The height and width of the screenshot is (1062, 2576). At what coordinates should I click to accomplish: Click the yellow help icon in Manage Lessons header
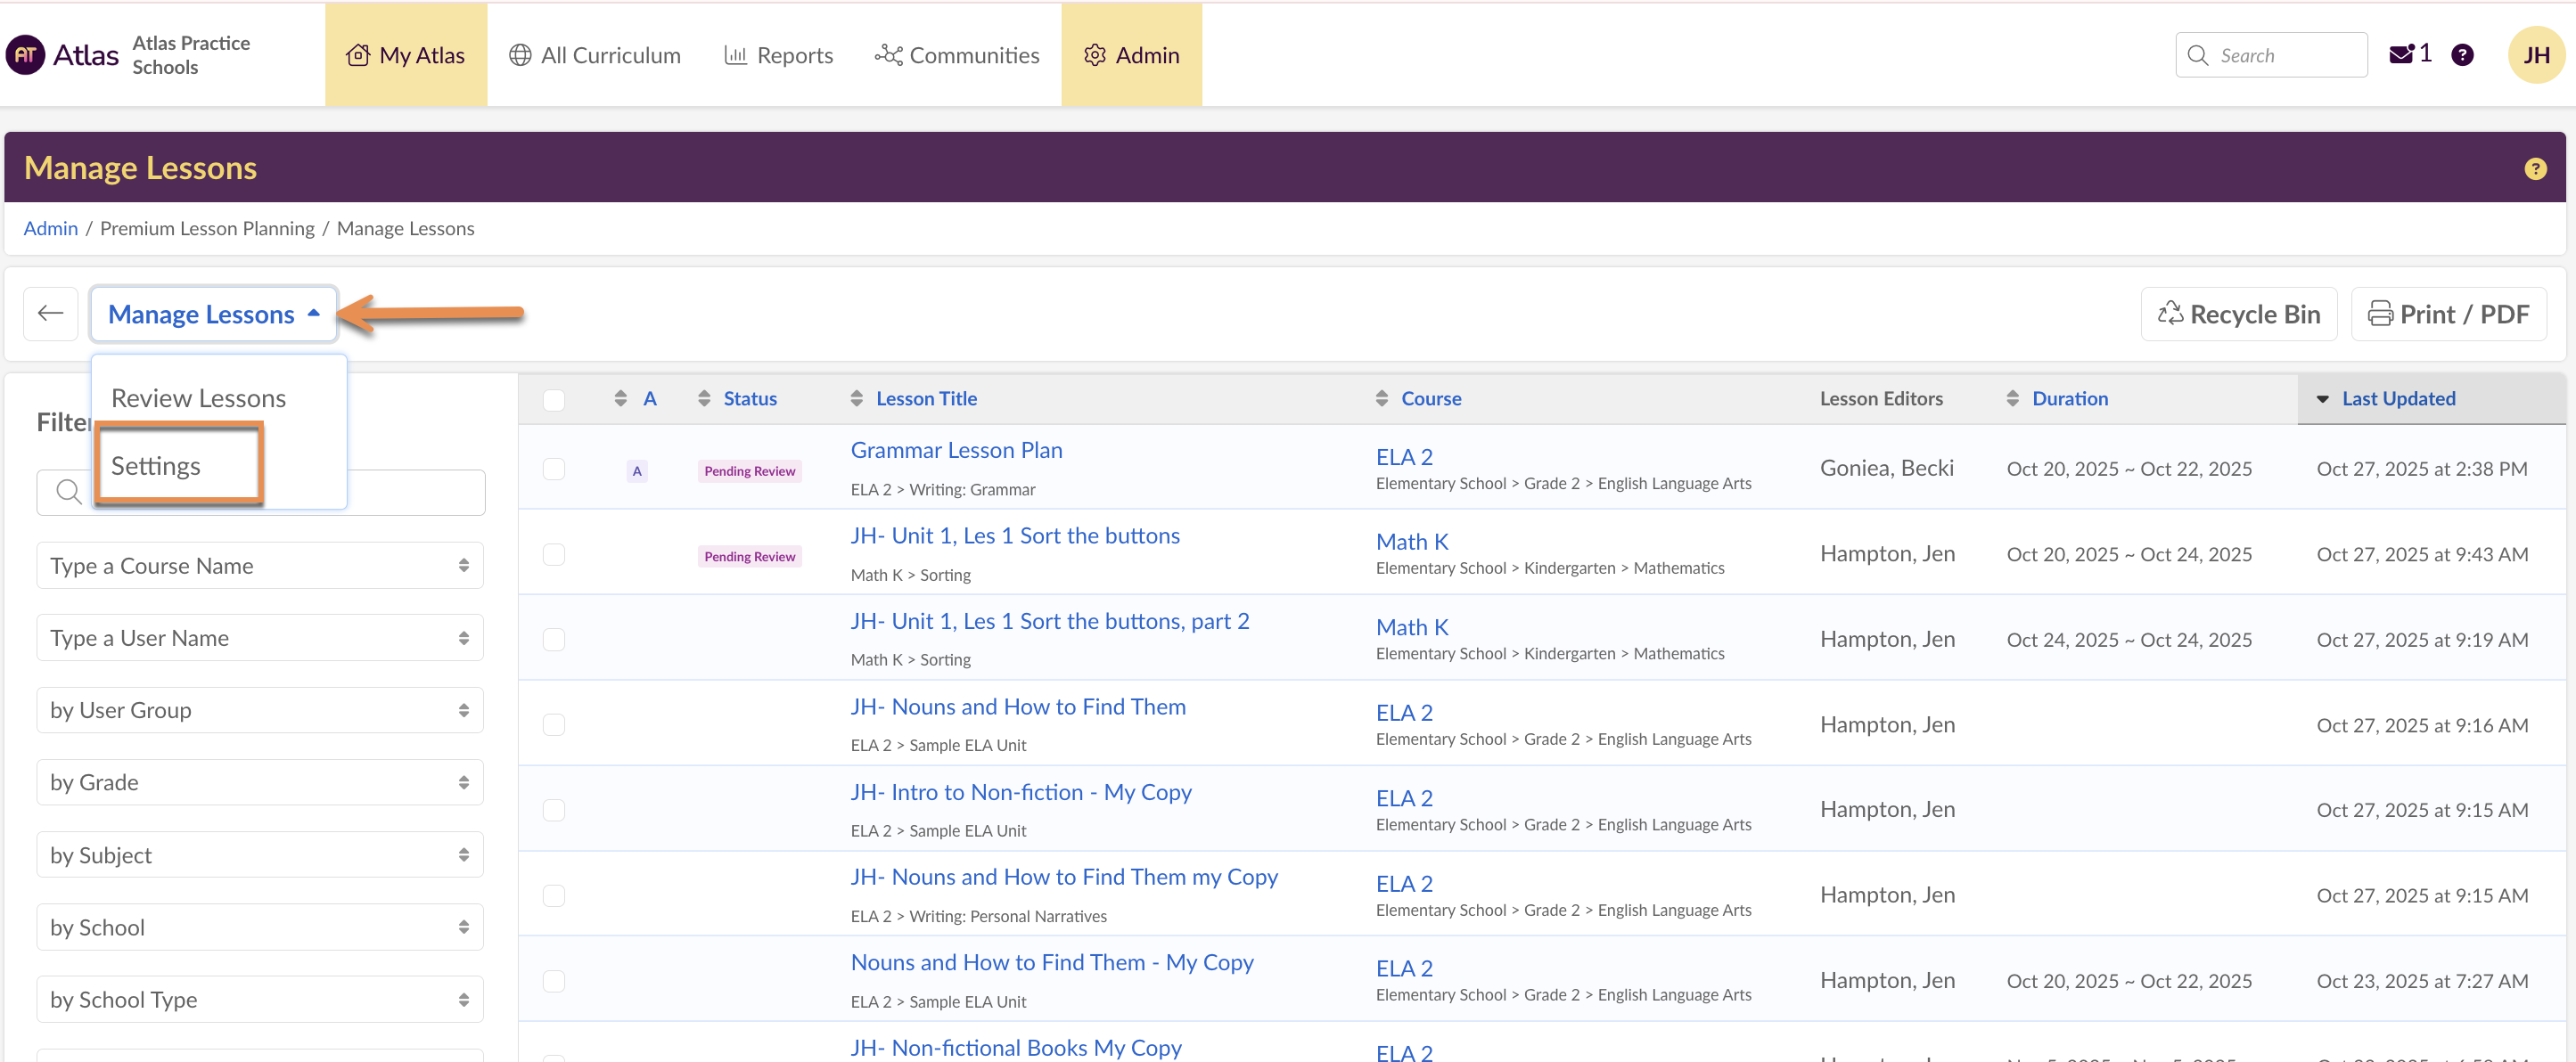(x=2535, y=169)
